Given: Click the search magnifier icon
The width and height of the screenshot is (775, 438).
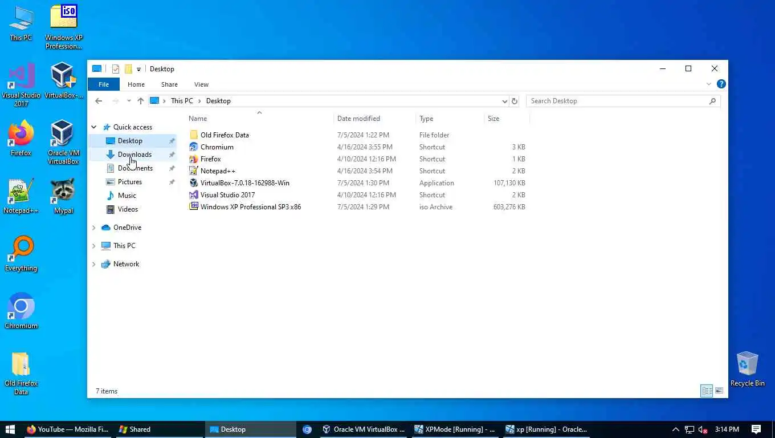Looking at the screenshot, I should [712, 101].
